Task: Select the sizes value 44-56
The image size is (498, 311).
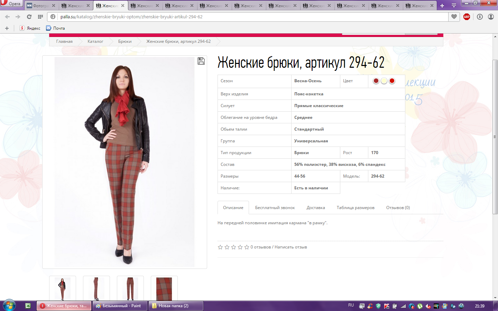Action: [300, 176]
